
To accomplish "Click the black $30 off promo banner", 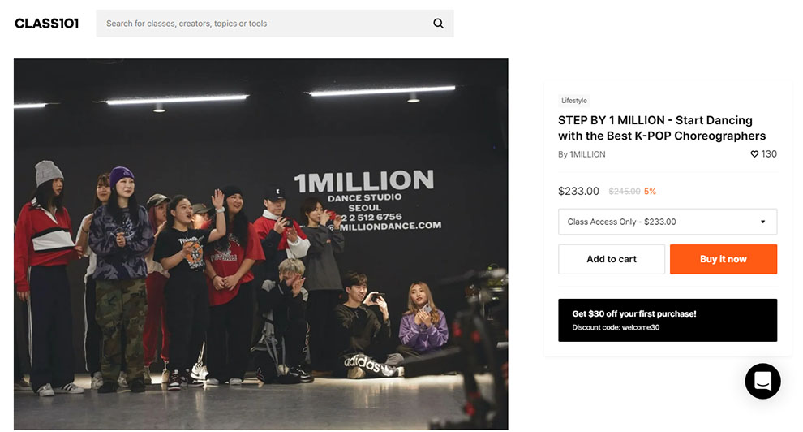I will coord(668,320).
